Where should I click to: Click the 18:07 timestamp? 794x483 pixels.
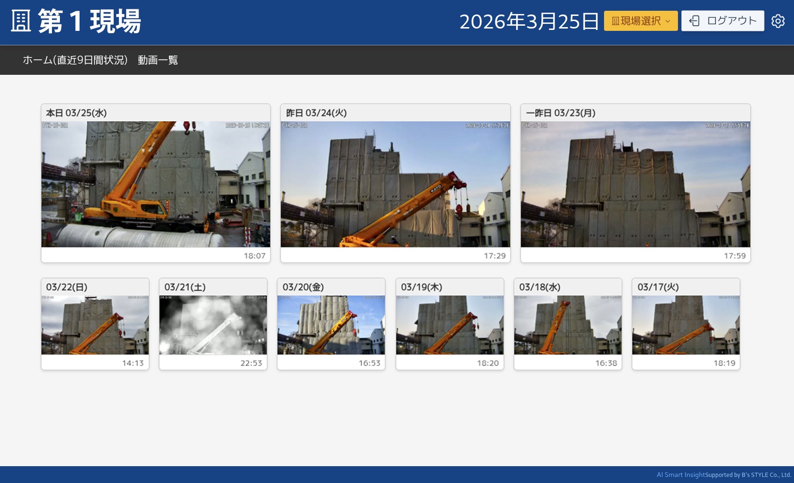coord(255,256)
